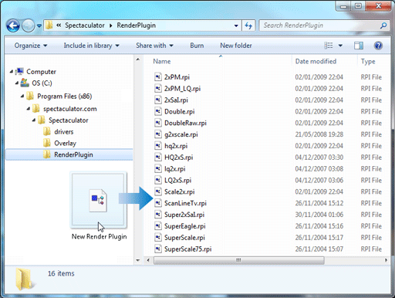Image resolution: width=395 pixels, height=298 pixels.
Task: Click the 2xPM.rpi file icon
Action: tap(158, 77)
